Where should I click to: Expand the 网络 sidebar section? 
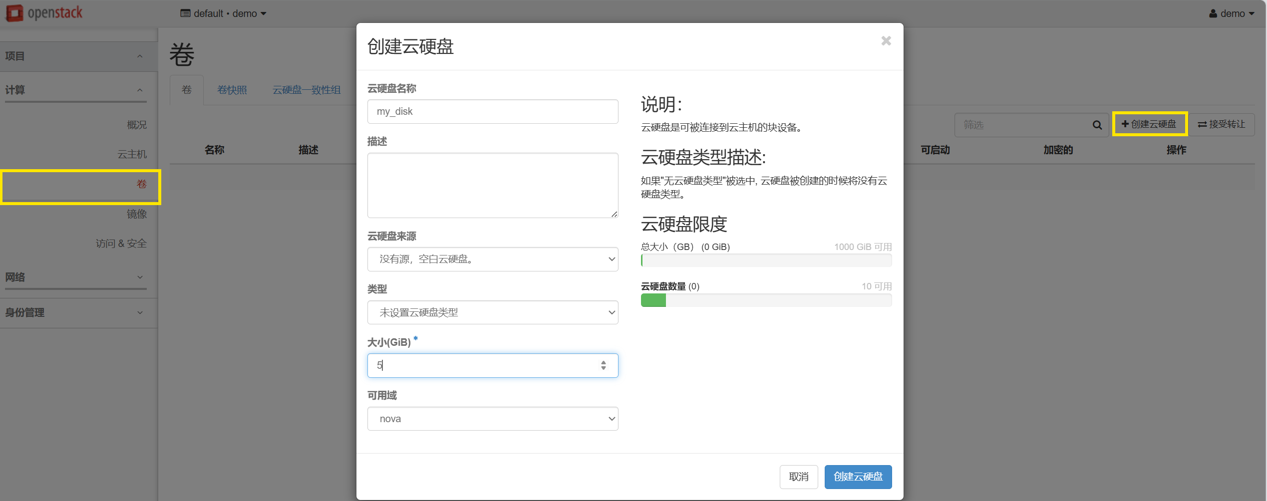pos(76,277)
